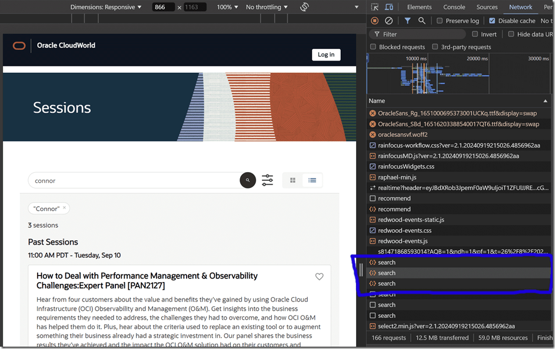Clear the network log
This screenshot has width=555, height=349.
[x=389, y=21]
